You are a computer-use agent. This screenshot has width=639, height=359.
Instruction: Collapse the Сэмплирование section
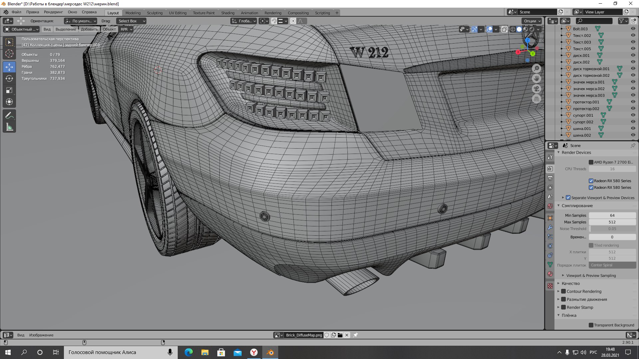point(558,205)
